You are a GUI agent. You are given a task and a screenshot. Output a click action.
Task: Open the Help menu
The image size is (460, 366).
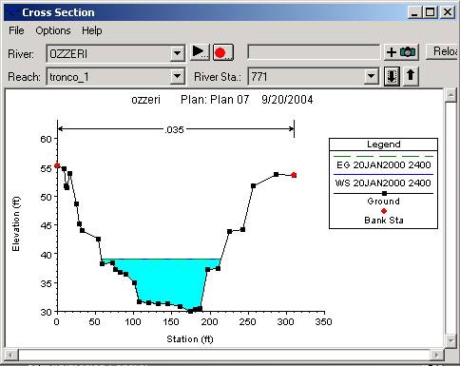92,30
